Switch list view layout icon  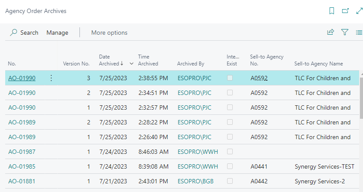coord(359,32)
